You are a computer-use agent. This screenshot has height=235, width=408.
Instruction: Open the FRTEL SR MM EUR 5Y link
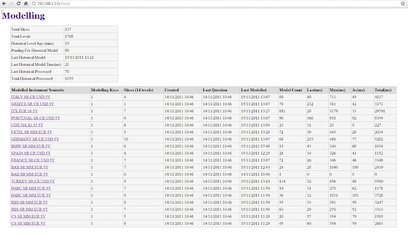click(x=32, y=132)
